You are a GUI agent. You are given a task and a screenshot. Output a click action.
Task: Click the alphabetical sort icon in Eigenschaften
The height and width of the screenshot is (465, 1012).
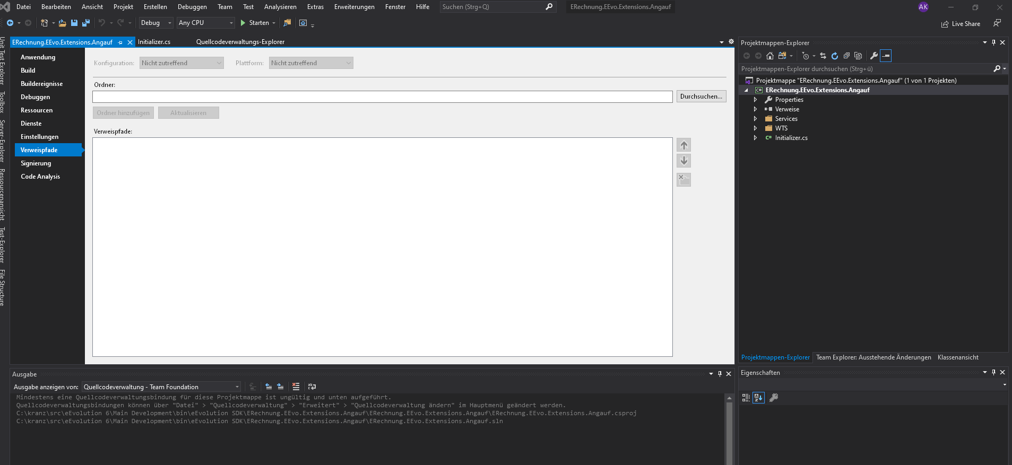pyautogui.click(x=759, y=398)
